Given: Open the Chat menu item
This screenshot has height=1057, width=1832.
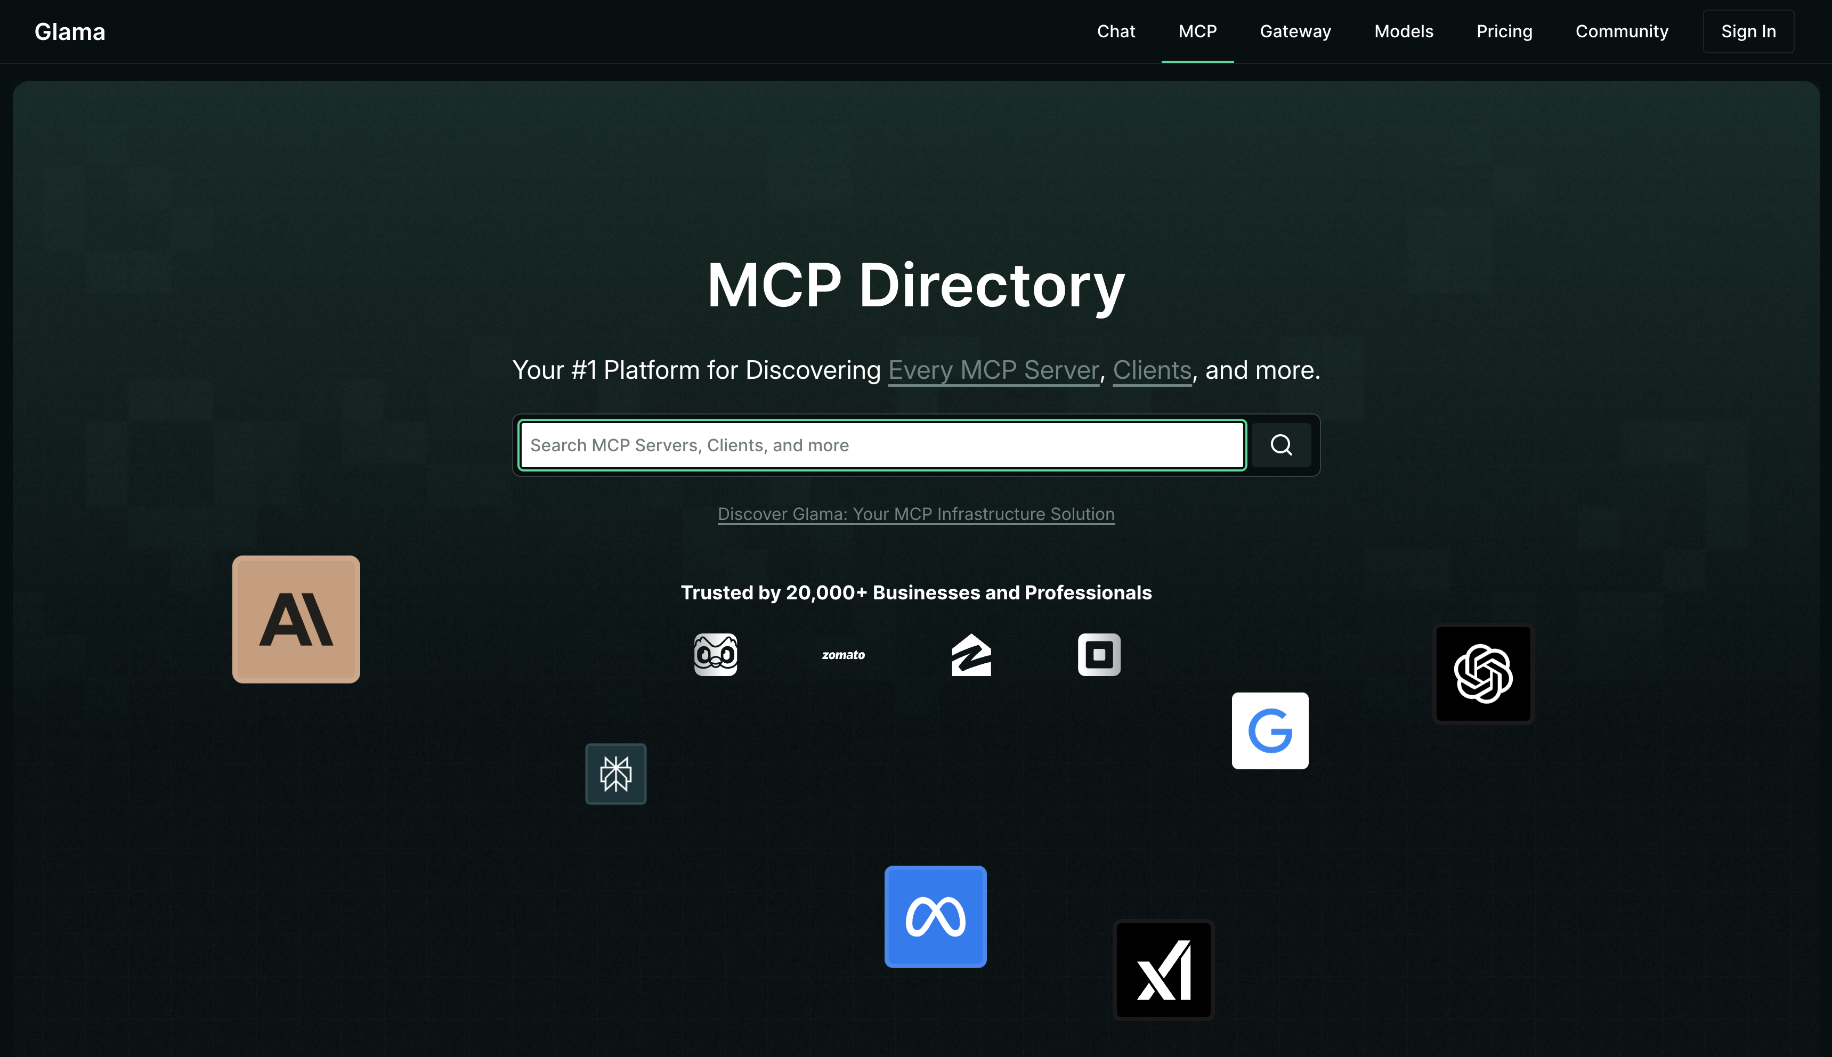Looking at the screenshot, I should point(1115,31).
